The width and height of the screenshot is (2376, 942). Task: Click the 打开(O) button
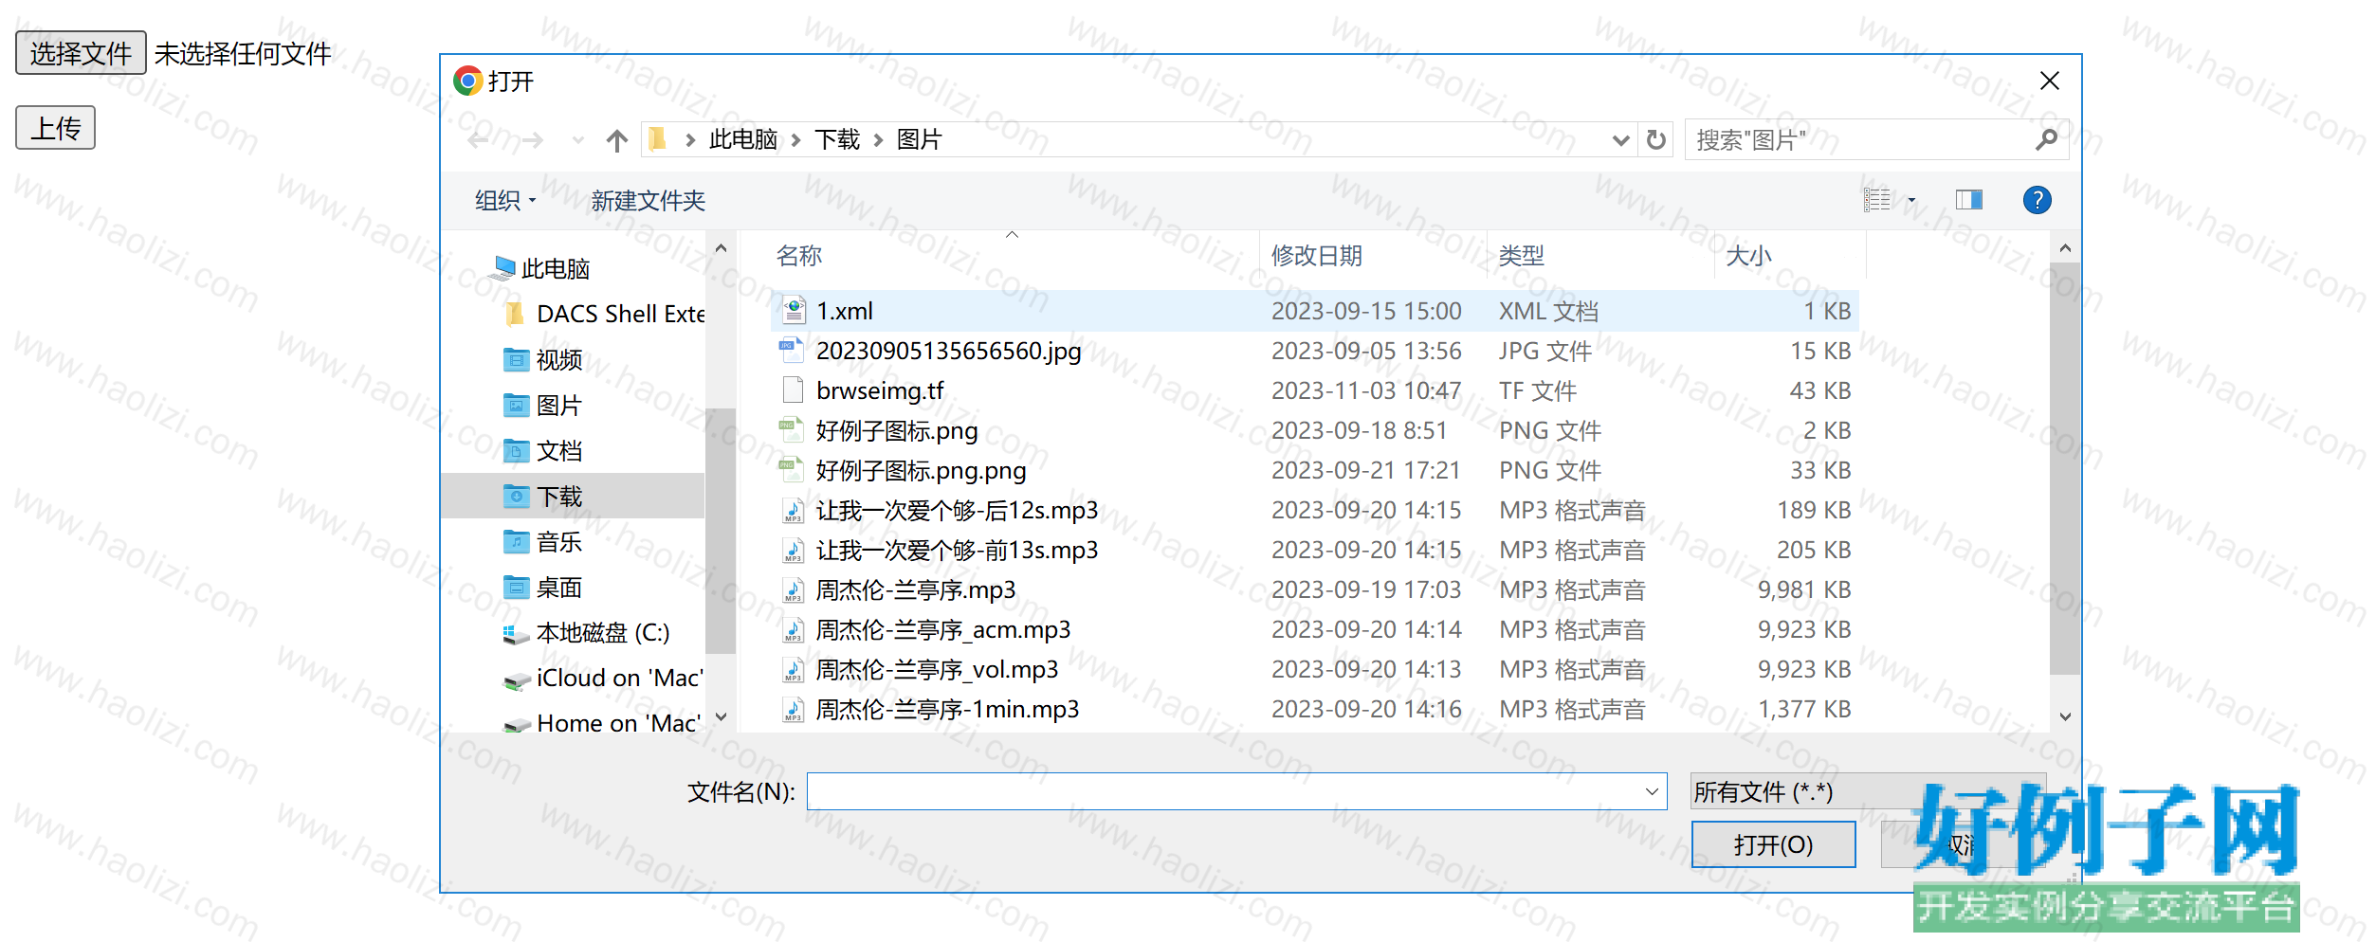(1773, 844)
